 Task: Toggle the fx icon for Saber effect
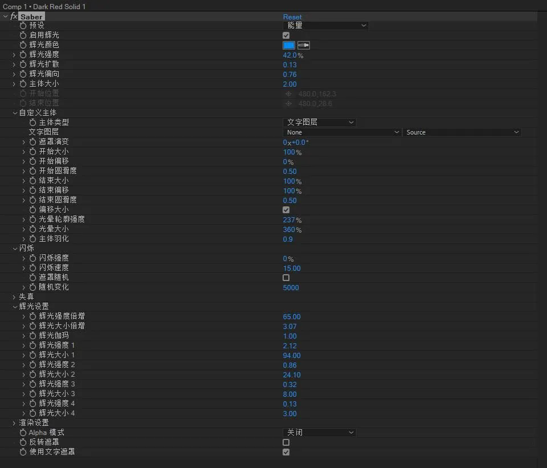[14, 17]
